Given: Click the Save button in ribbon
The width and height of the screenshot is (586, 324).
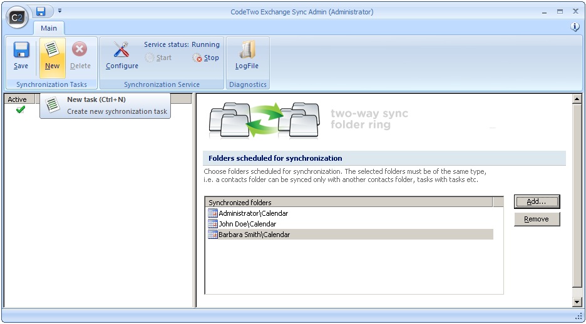Looking at the screenshot, I should pyautogui.click(x=21, y=56).
